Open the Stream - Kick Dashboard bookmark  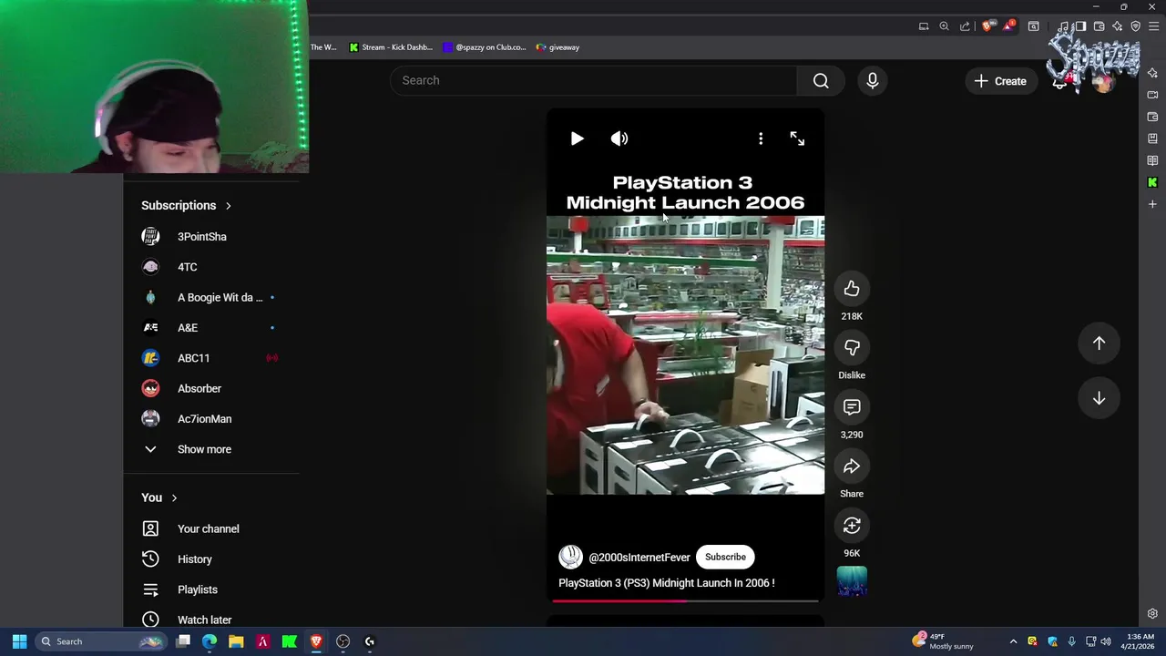(x=391, y=47)
